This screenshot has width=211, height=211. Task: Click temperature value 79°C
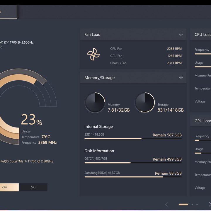[46, 137]
